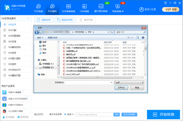Click the user avatar login icon
This screenshot has height=121, width=183.
tap(141, 10)
